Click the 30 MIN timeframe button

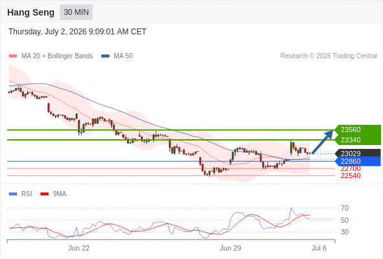pos(76,12)
